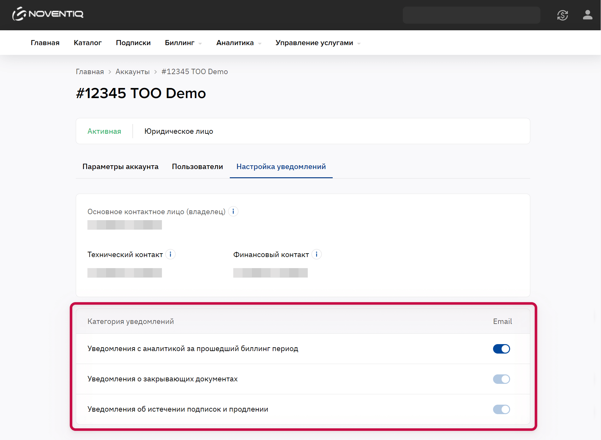
Task: Click info icon next to Финансовый контакт
Action: click(x=316, y=254)
